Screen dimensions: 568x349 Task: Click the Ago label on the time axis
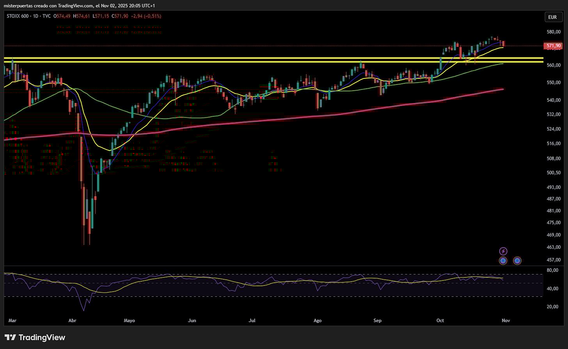pos(318,321)
